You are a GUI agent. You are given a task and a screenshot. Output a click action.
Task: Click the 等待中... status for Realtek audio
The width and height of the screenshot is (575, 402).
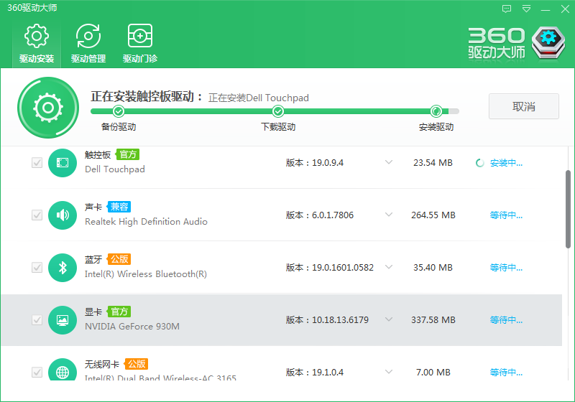[506, 215]
